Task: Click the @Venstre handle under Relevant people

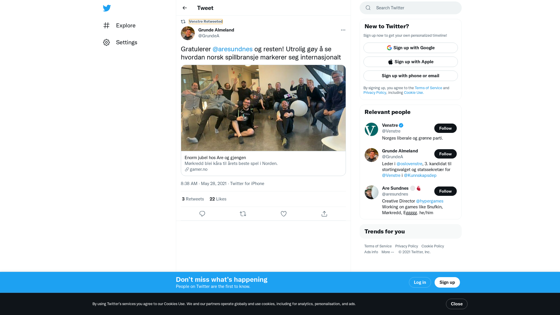Action: coord(391,131)
